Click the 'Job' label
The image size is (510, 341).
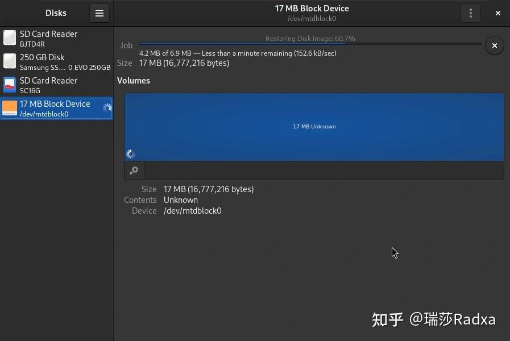click(x=126, y=45)
